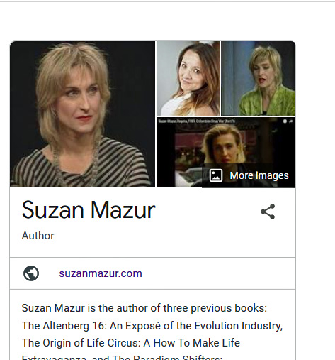Image resolution: width=335 pixels, height=360 pixels.
Task: Click 'The Origin of Life Circus' line
Action: click(x=131, y=343)
